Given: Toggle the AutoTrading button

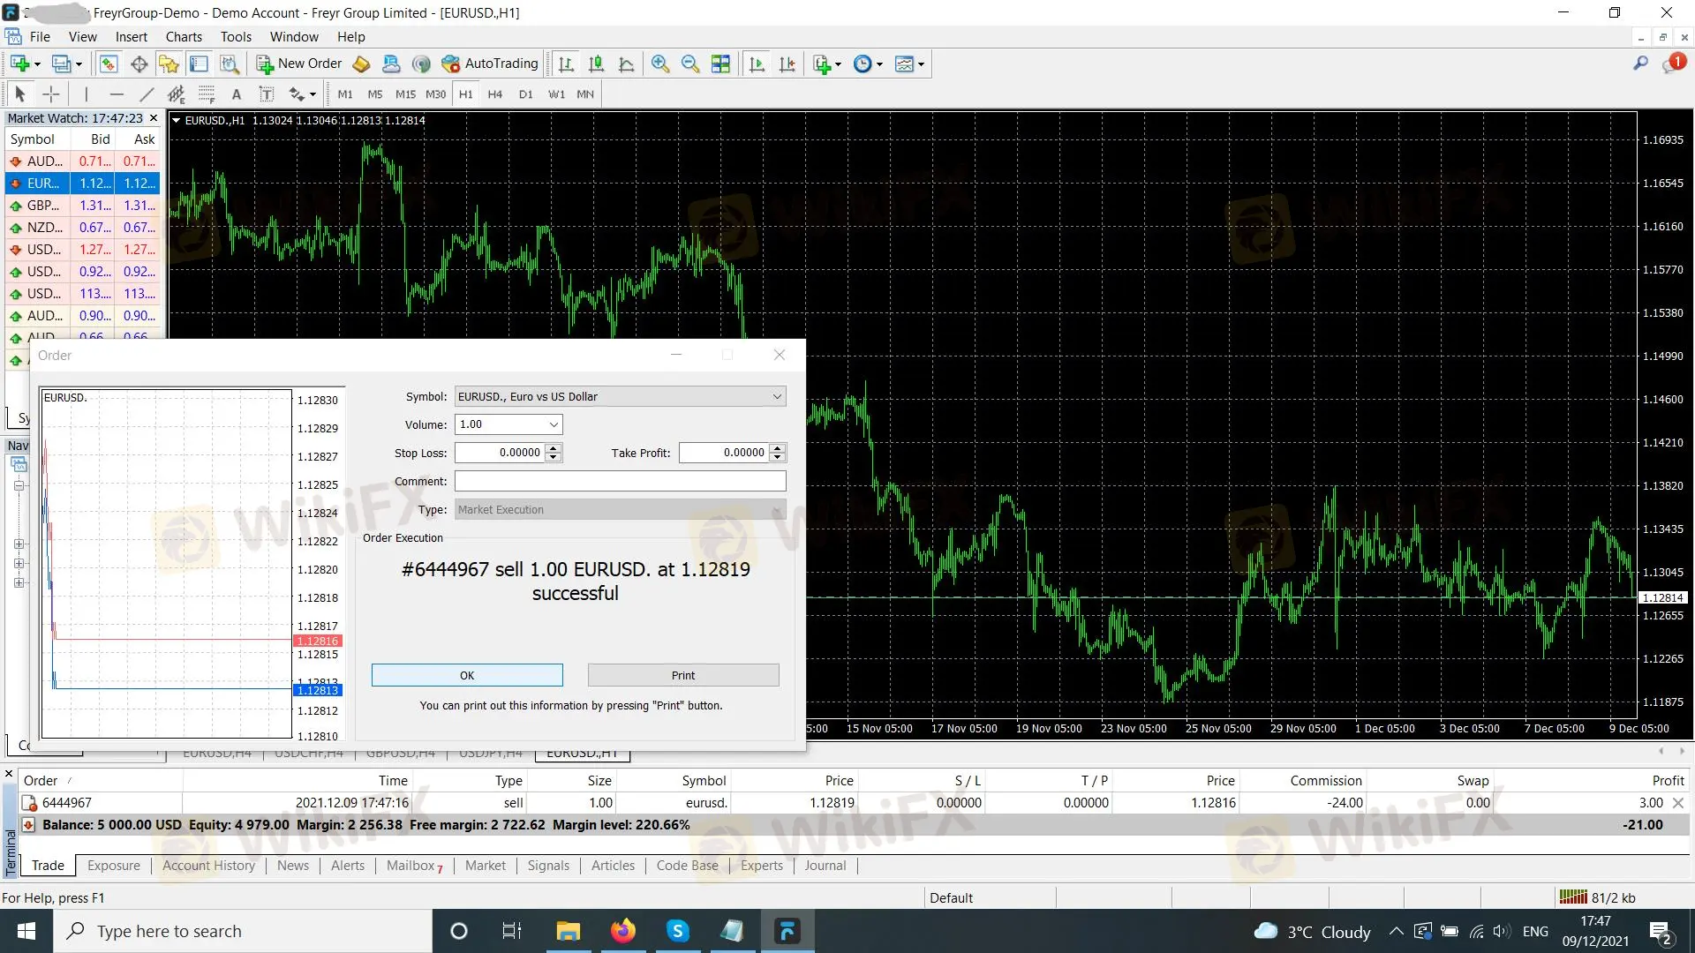Looking at the screenshot, I should [490, 64].
